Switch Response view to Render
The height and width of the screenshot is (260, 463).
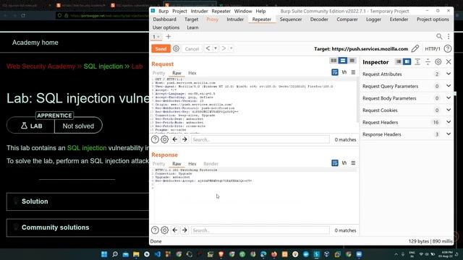[x=211, y=164]
